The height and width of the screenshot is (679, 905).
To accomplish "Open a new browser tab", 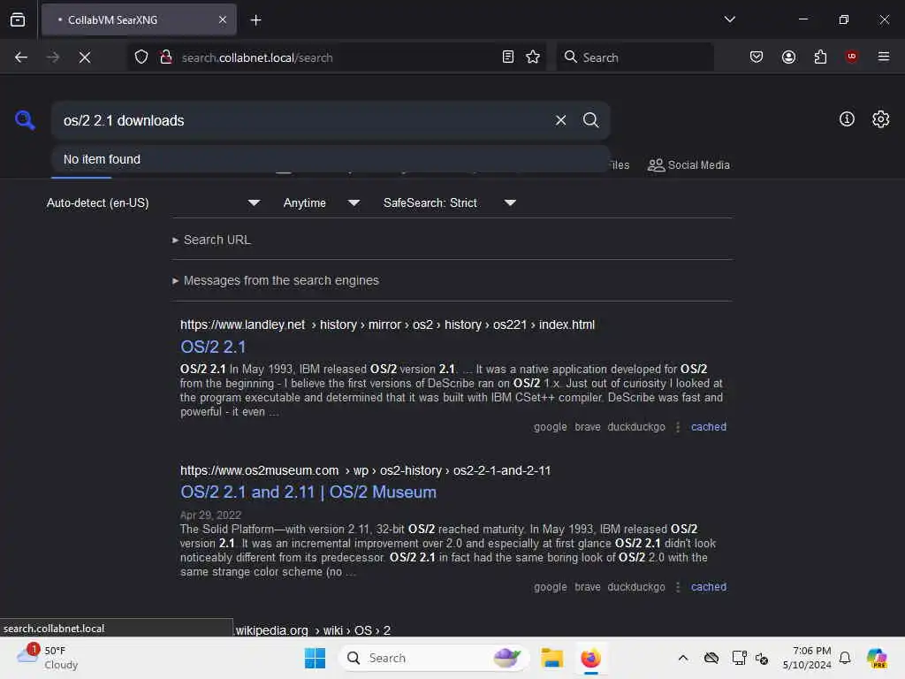I will (255, 20).
